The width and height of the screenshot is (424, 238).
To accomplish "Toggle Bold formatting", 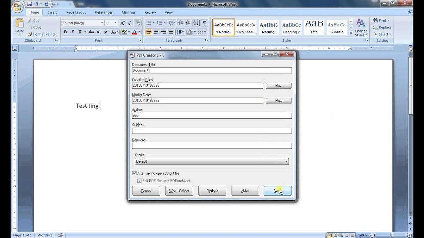I will [65, 32].
